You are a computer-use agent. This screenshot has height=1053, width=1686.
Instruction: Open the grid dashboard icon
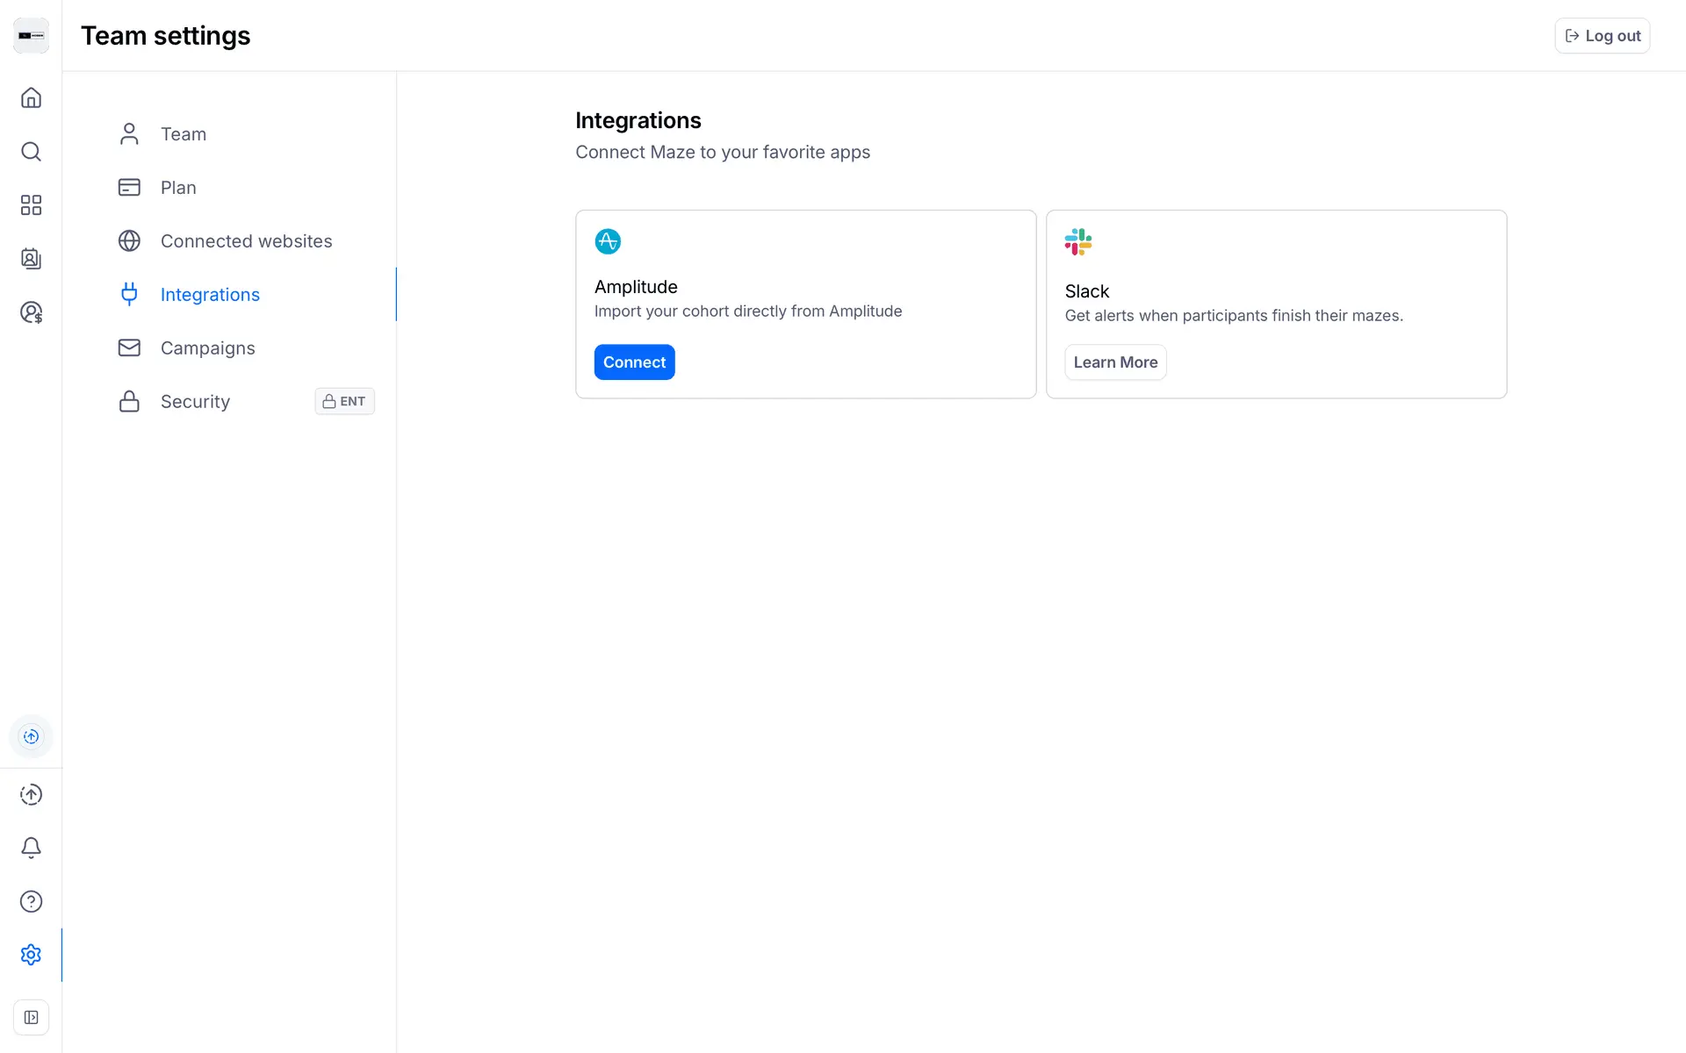point(31,205)
